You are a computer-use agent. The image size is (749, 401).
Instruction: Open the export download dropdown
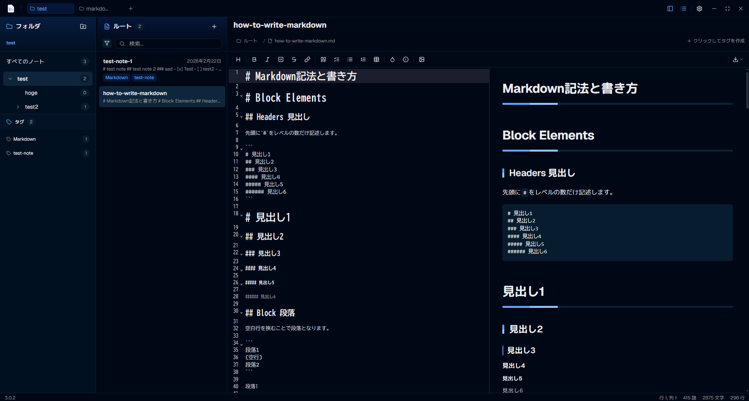tap(737, 60)
